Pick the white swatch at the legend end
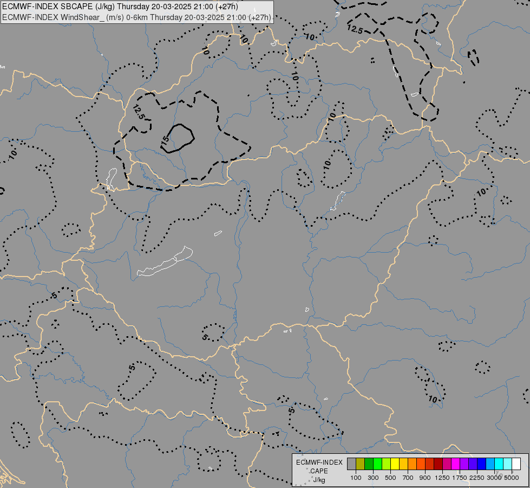 click(x=516, y=464)
